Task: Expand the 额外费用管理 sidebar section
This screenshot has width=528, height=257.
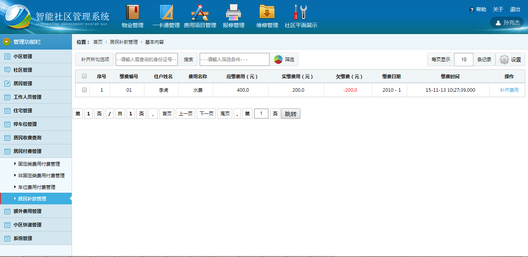Action: tap(36, 211)
